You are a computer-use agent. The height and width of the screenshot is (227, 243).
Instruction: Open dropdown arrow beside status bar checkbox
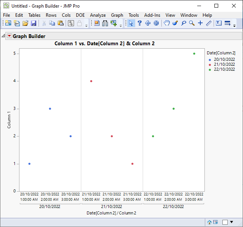pos(232,222)
